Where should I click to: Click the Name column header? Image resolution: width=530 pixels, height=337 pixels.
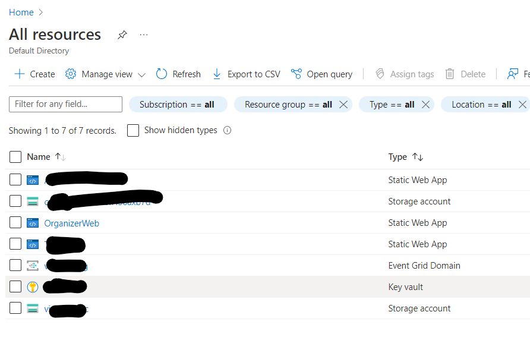pyautogui.click(x=39, y=157)
